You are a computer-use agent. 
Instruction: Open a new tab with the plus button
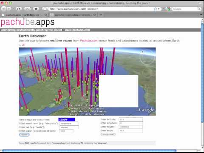click(101, 15)
